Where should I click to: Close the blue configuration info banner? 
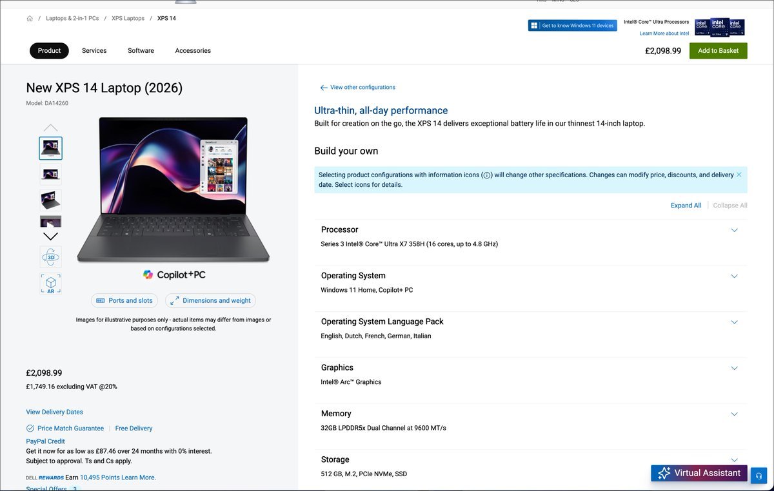[739, 175]
